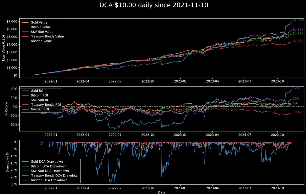Viewport: 306px width, 194px height.
Task: Select the $4,324 Treasury Bonds value label
Action: tap(298, 41)
